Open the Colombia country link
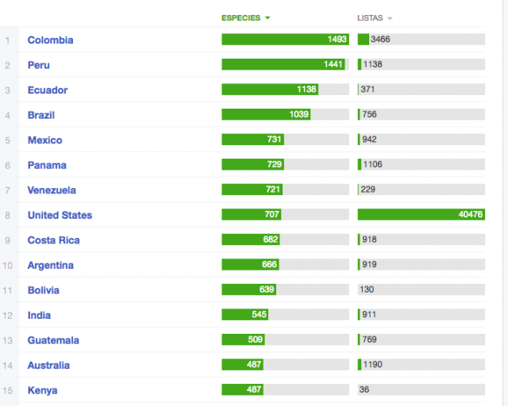This screenshot has width=508, height=406. point(50,40)
